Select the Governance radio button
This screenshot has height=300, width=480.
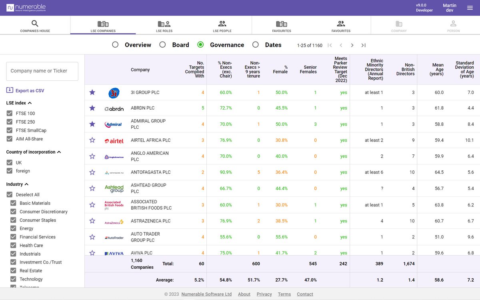click(200, 45)
